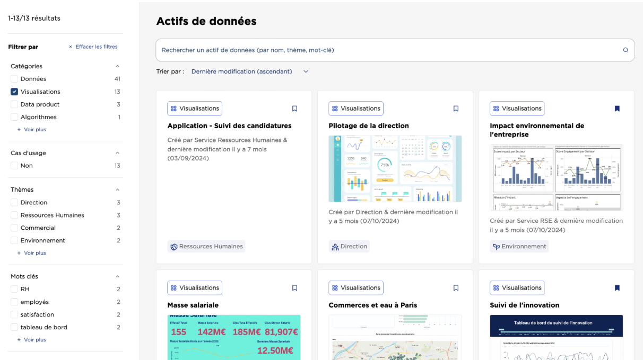Open the Trier par sort dropdown
Image resolution: width=643 pixels, height=360 pixels.
coord(249,71)
